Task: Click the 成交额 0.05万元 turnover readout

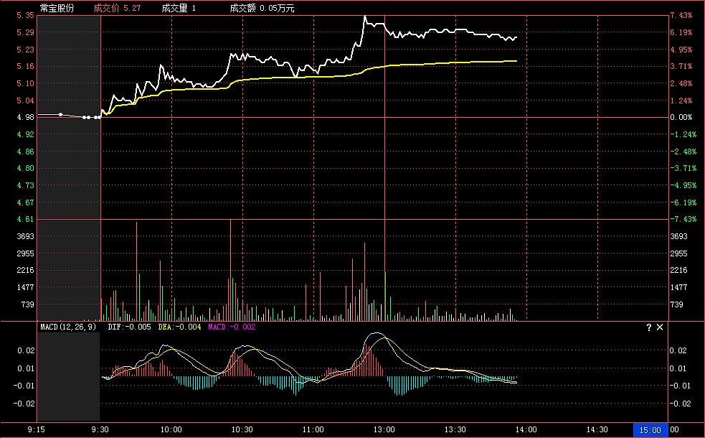Action: click(x=262, y=9)
